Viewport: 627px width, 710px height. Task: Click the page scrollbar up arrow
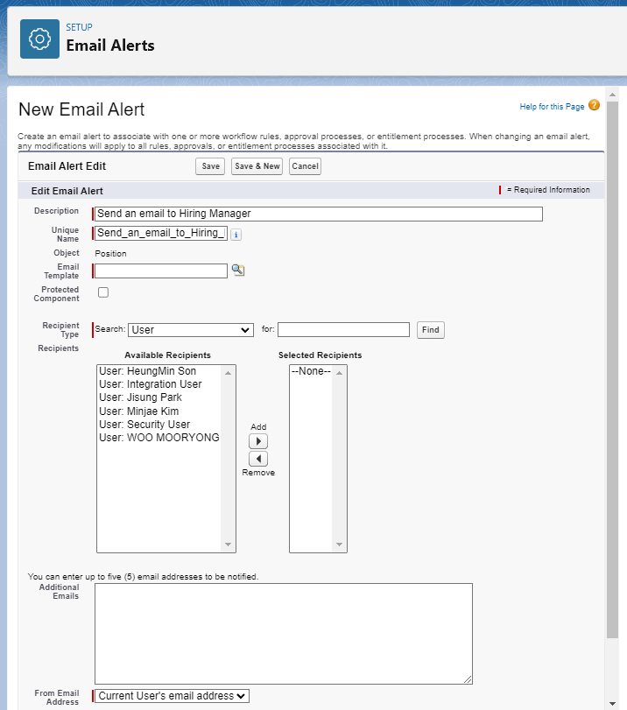pos(612,95)
